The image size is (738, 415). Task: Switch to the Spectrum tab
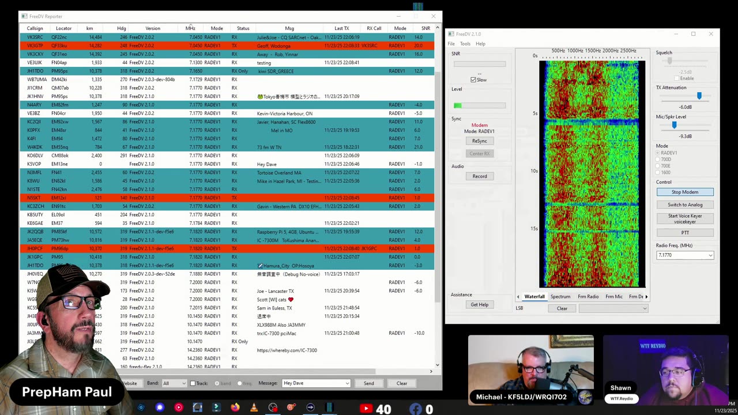click(x=560, y=297)
